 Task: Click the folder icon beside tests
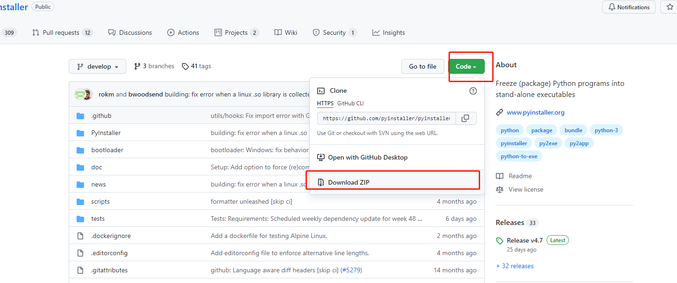pyautogui.click(x=80, y=219)
